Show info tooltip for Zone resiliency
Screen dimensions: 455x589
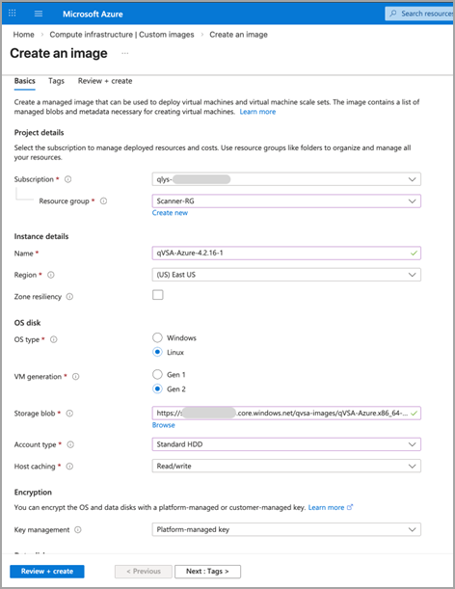[x=69, y=297]
